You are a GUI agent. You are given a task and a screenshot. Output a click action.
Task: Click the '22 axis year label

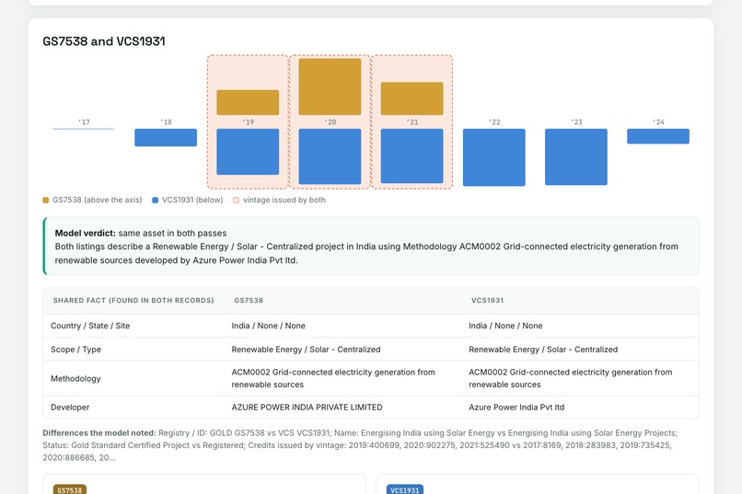[494, 122]
